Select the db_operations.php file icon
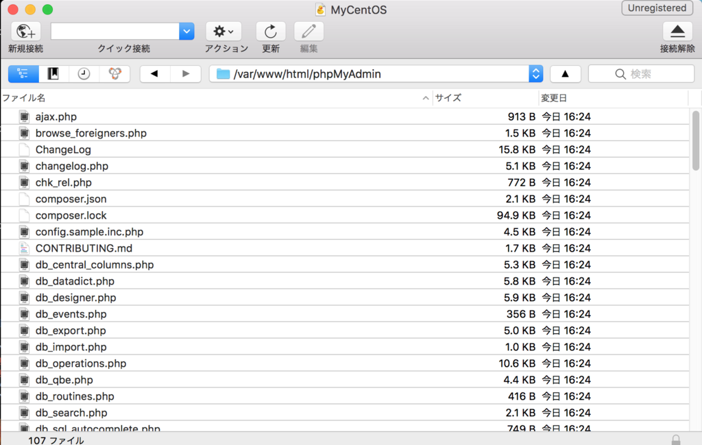Screen dimensions: 702x445 [24, 363]
